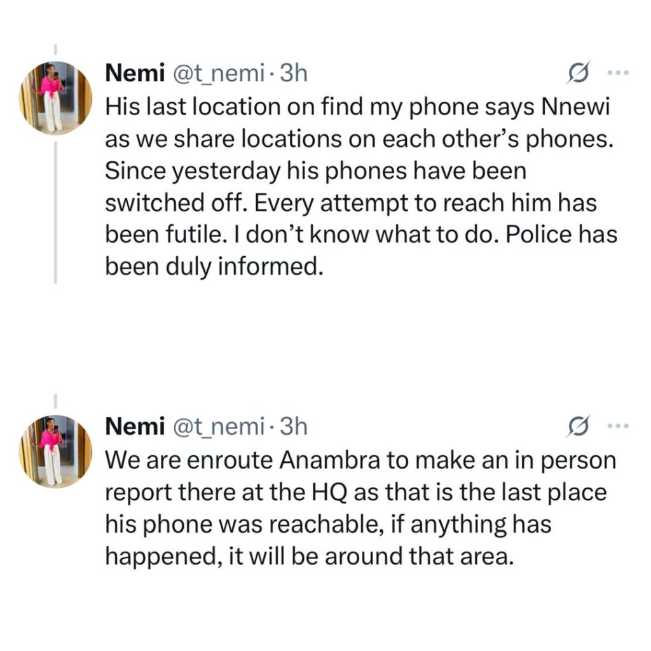Click the Nemi display name on second tweet
Screen dimensions: 651x651
(132, 426)
